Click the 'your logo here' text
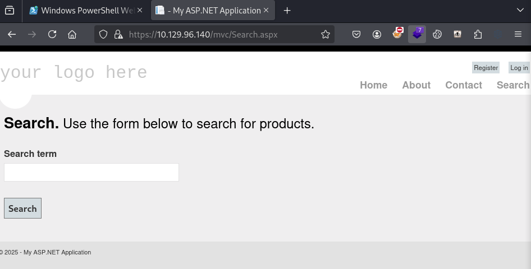 [x=74, y=72]
